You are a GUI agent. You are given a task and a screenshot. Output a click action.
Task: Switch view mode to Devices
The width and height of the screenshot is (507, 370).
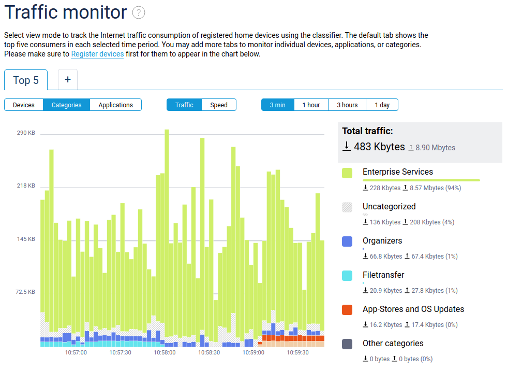(24, 105)
